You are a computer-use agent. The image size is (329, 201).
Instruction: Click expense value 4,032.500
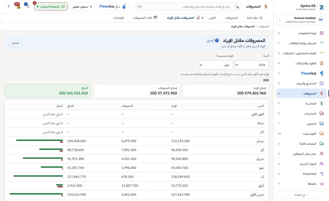[x=129, y=159]
